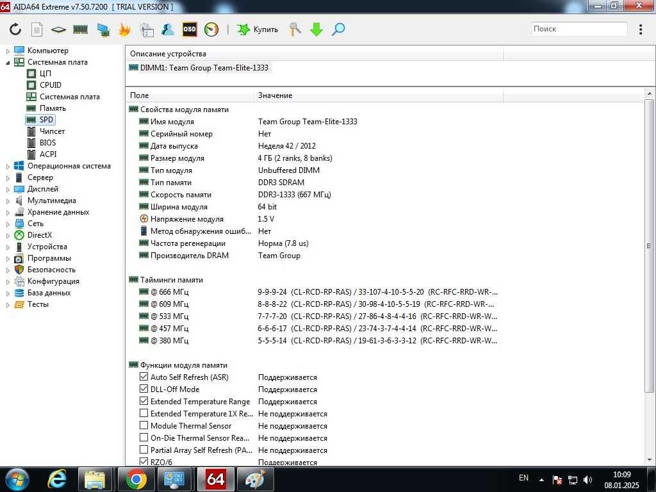Open the Windows Start button
656x492 pixels.
click(17, 479)
